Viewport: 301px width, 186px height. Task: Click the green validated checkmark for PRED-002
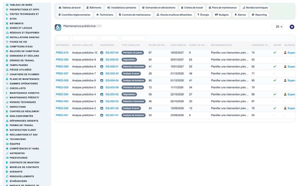(275, 108)
